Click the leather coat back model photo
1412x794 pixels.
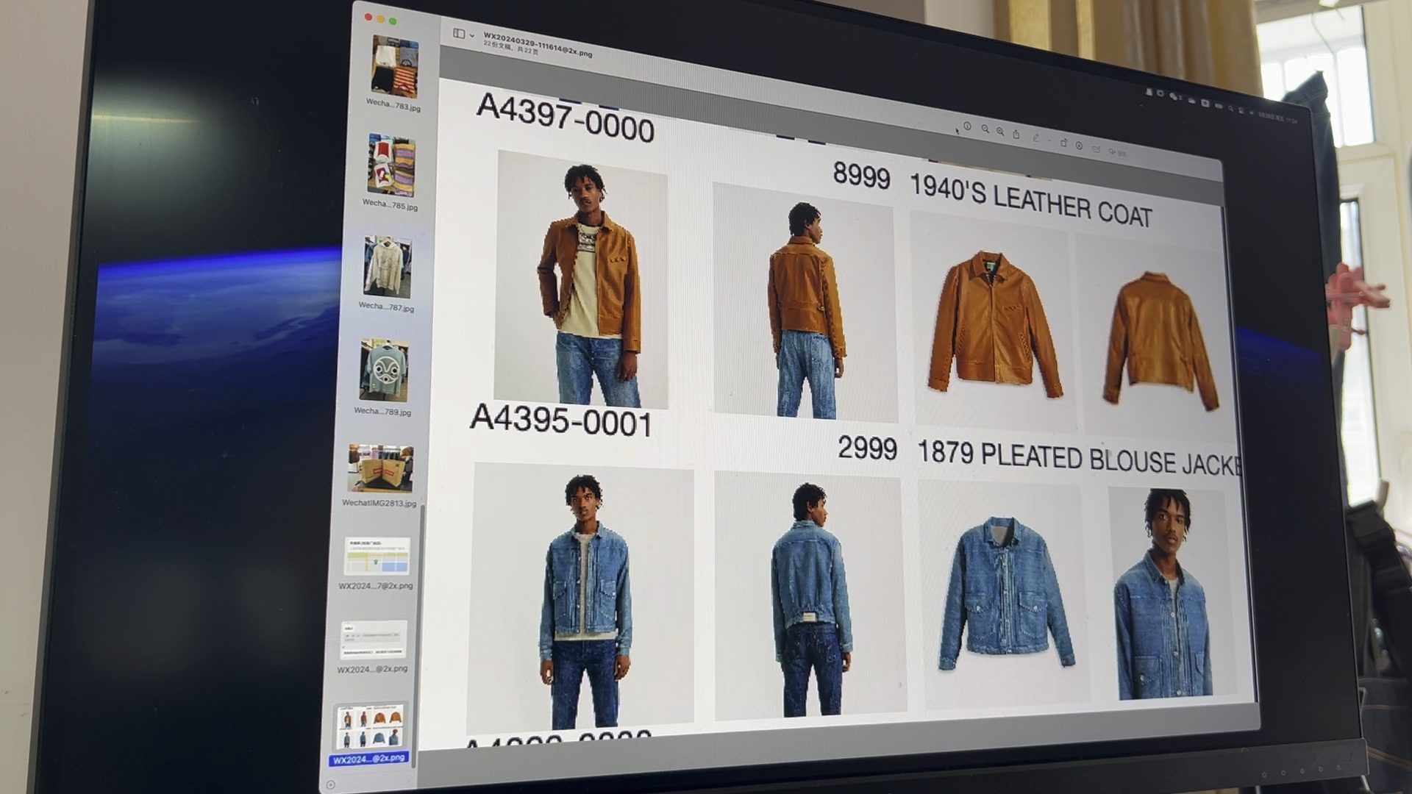(x=805, y=302)
